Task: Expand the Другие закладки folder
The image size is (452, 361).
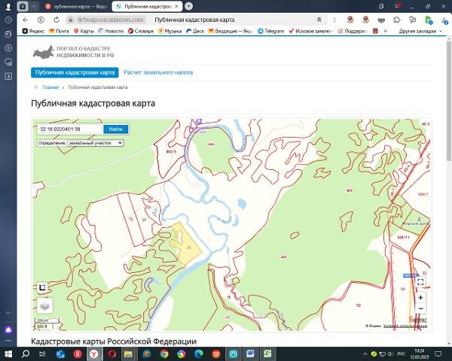Action: click(420, 31)
